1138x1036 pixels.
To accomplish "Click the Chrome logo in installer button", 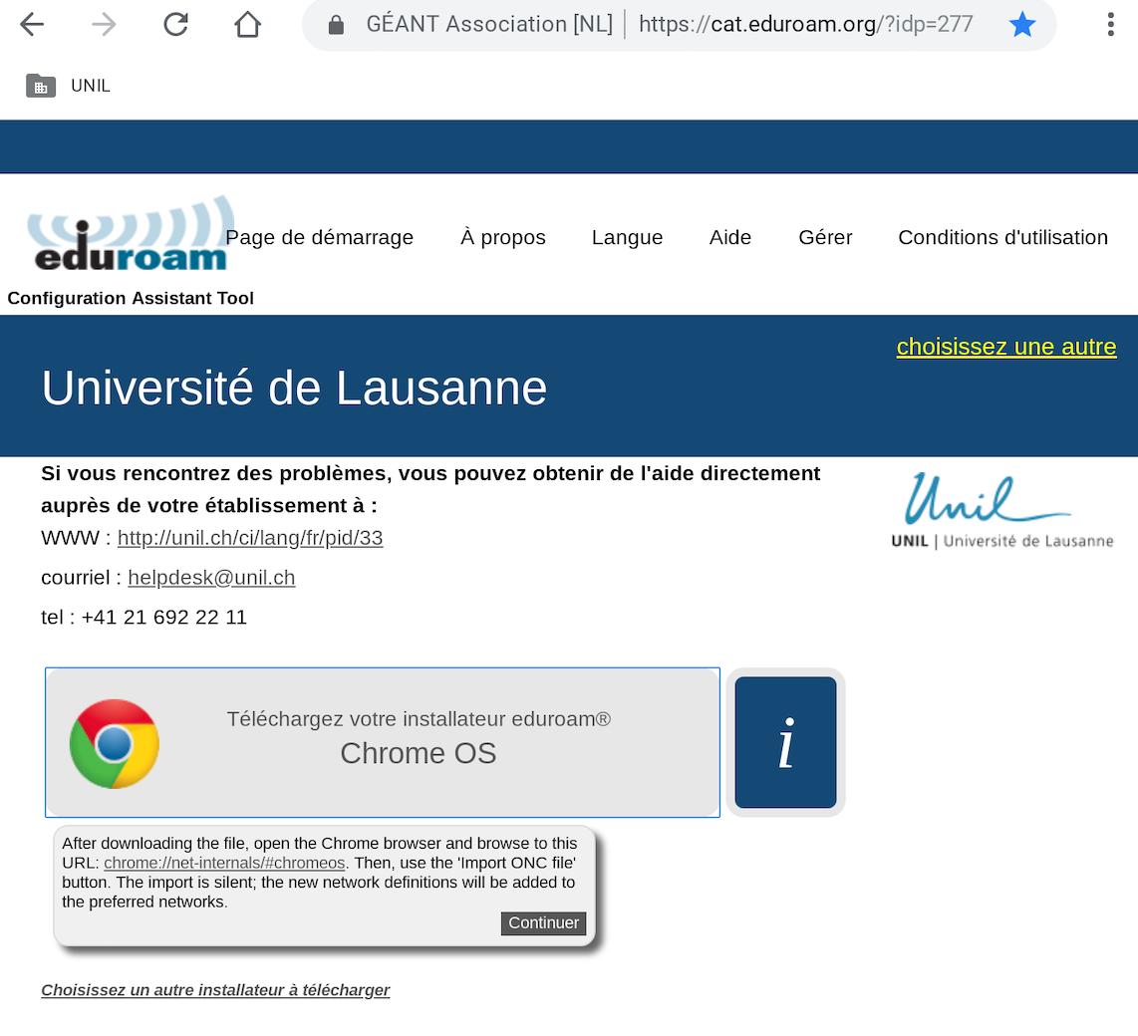I will (x=115, y=743).
